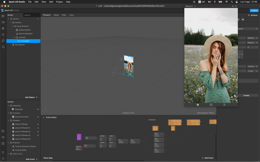Collapse the canvas0 tree node
Image resolution: width=260 pixels, height=162 pixels.
click(14, 37)
